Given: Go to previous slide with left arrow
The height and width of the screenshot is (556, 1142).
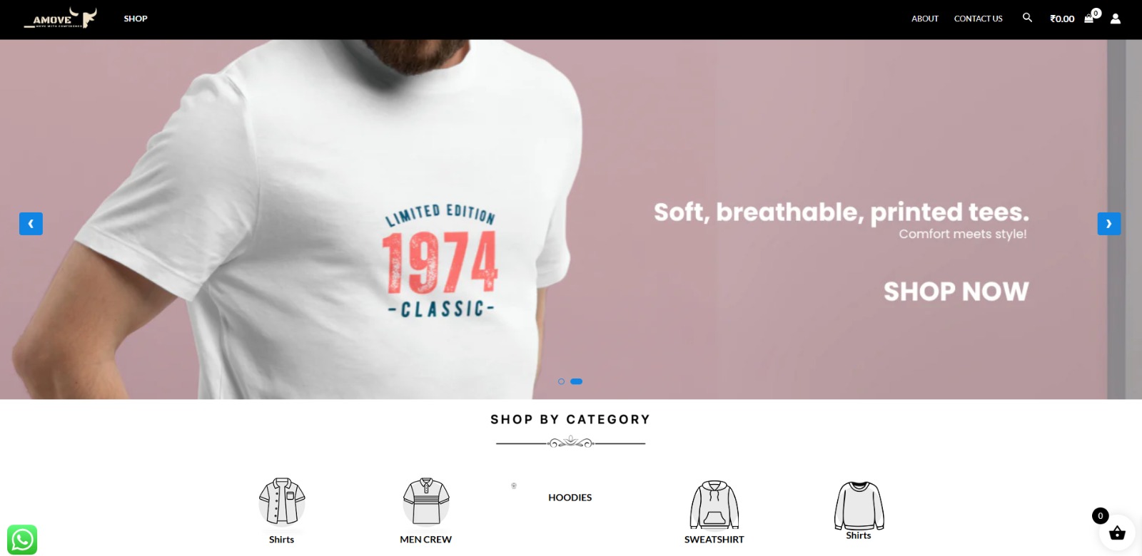Looking at the screenshot, I should 31,224.
